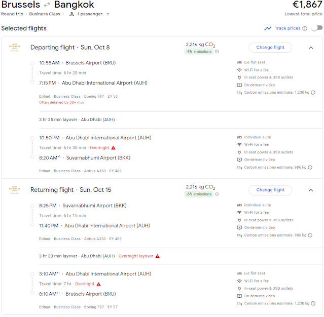The width and height of the screenshot is (324, 317).
Task: Click info icon for EY 57 carbon estimate
Action: click(313, 303)
